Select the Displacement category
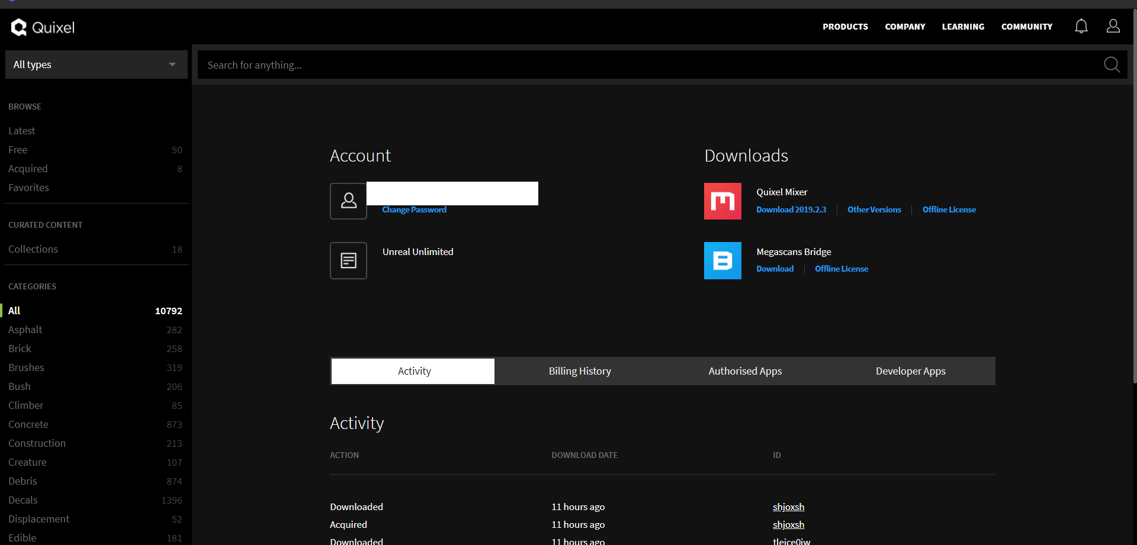Screen dimensions: 1137x545 tap(95, 519)
